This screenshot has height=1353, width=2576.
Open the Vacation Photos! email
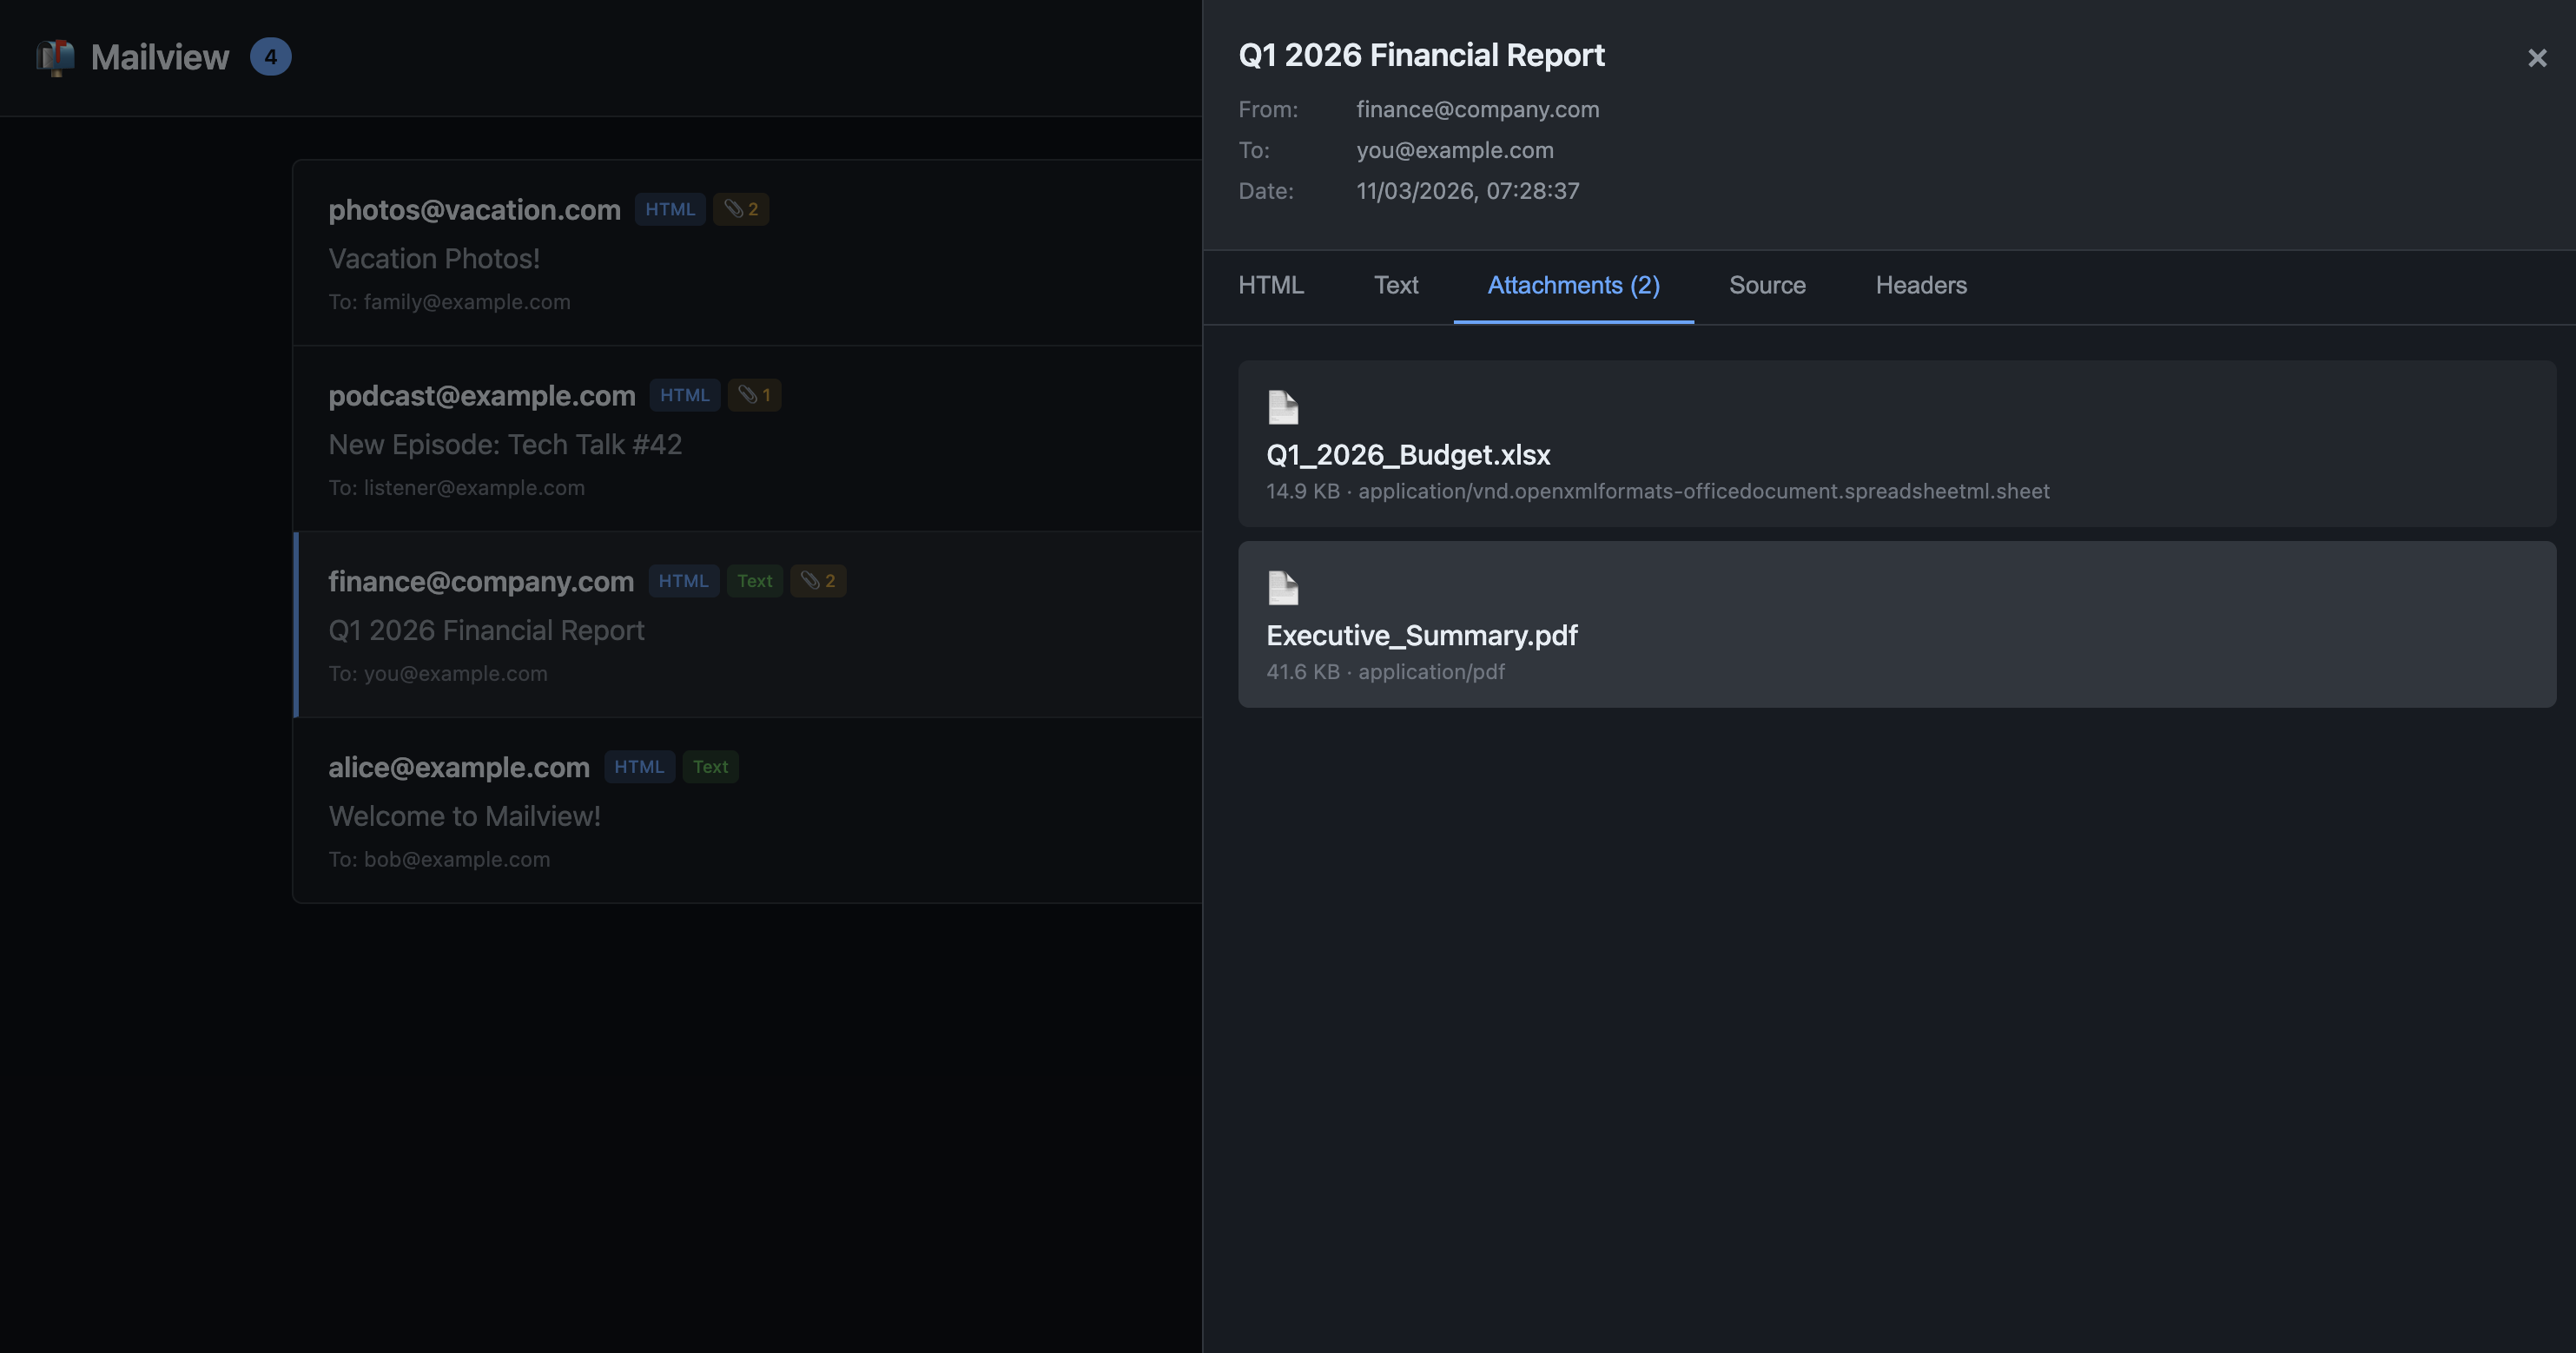(748, 253)
